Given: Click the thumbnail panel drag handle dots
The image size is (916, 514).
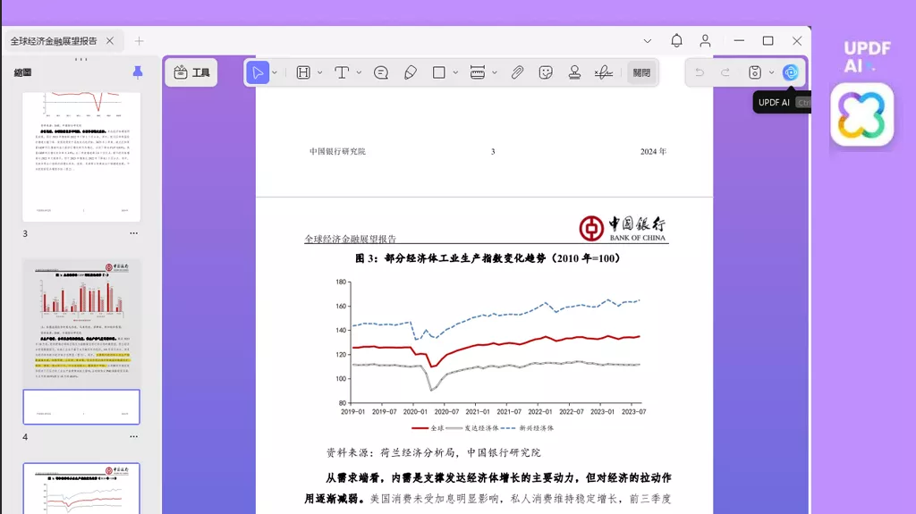Looking at the screenshot, I should point(81,60).
